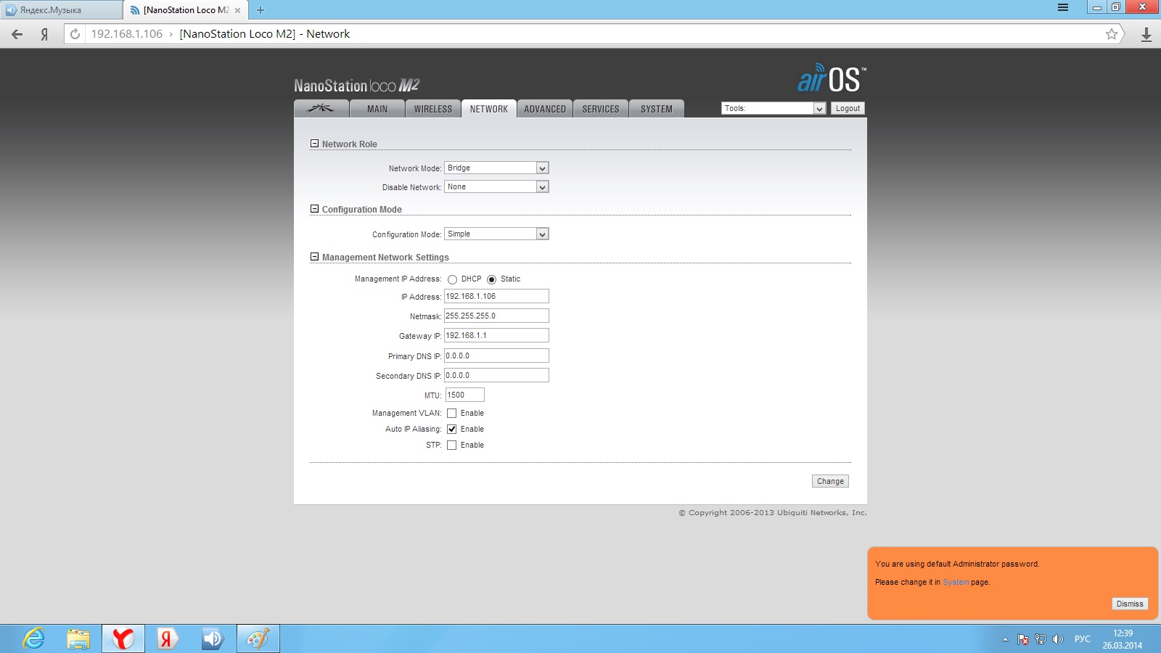The height and width of the screenshot is (653, 1161).
Task: Open the ADVANCED tab
Action: tap(545, 109)
